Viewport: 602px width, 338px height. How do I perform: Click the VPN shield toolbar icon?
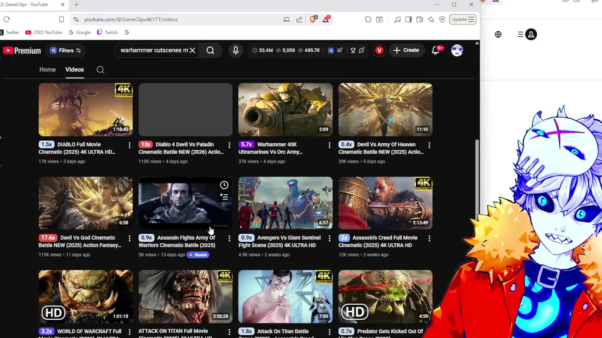click(x=442, y=19)
